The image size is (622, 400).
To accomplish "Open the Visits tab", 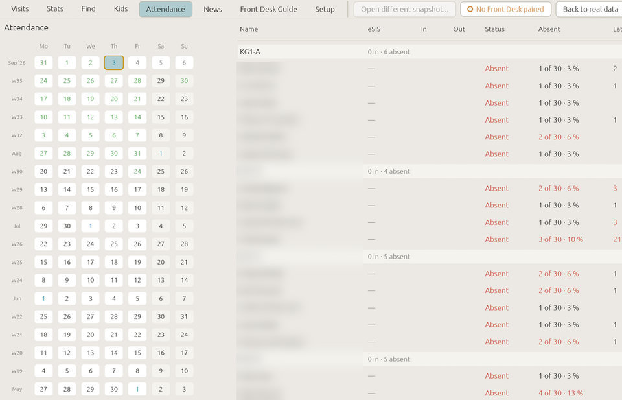I will point(20,8).
